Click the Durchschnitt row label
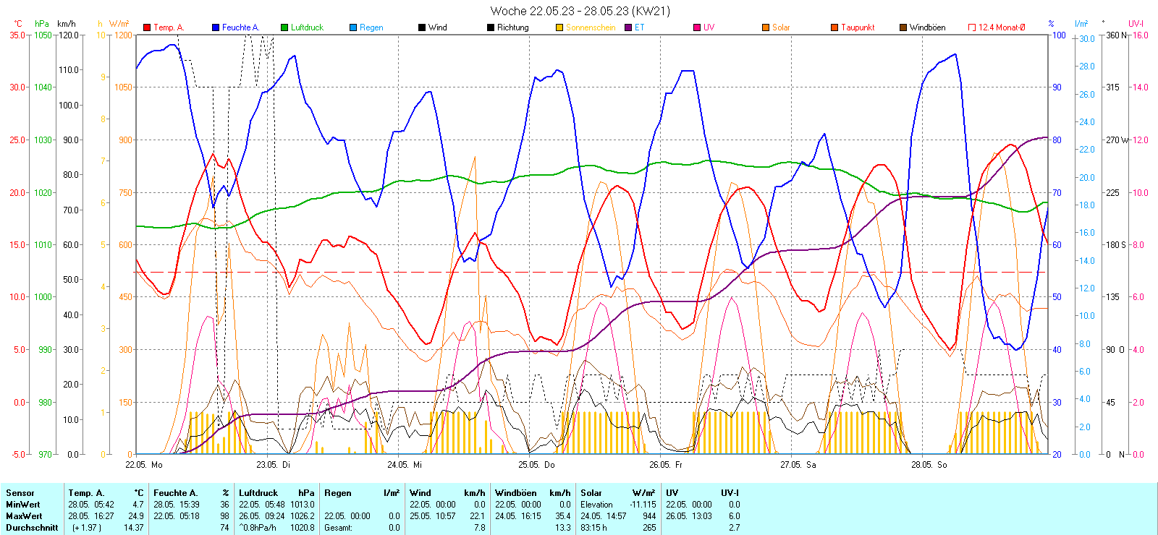This screenshot has width=1158, height=535. (x=32, y=528)
